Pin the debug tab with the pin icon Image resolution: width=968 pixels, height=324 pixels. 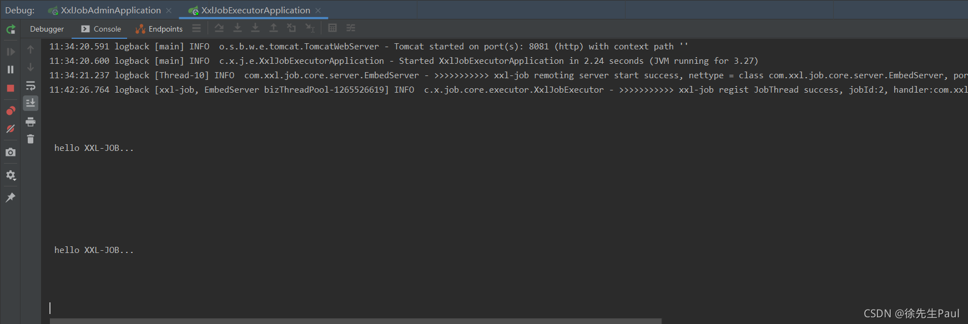click(x=11, y=198)
